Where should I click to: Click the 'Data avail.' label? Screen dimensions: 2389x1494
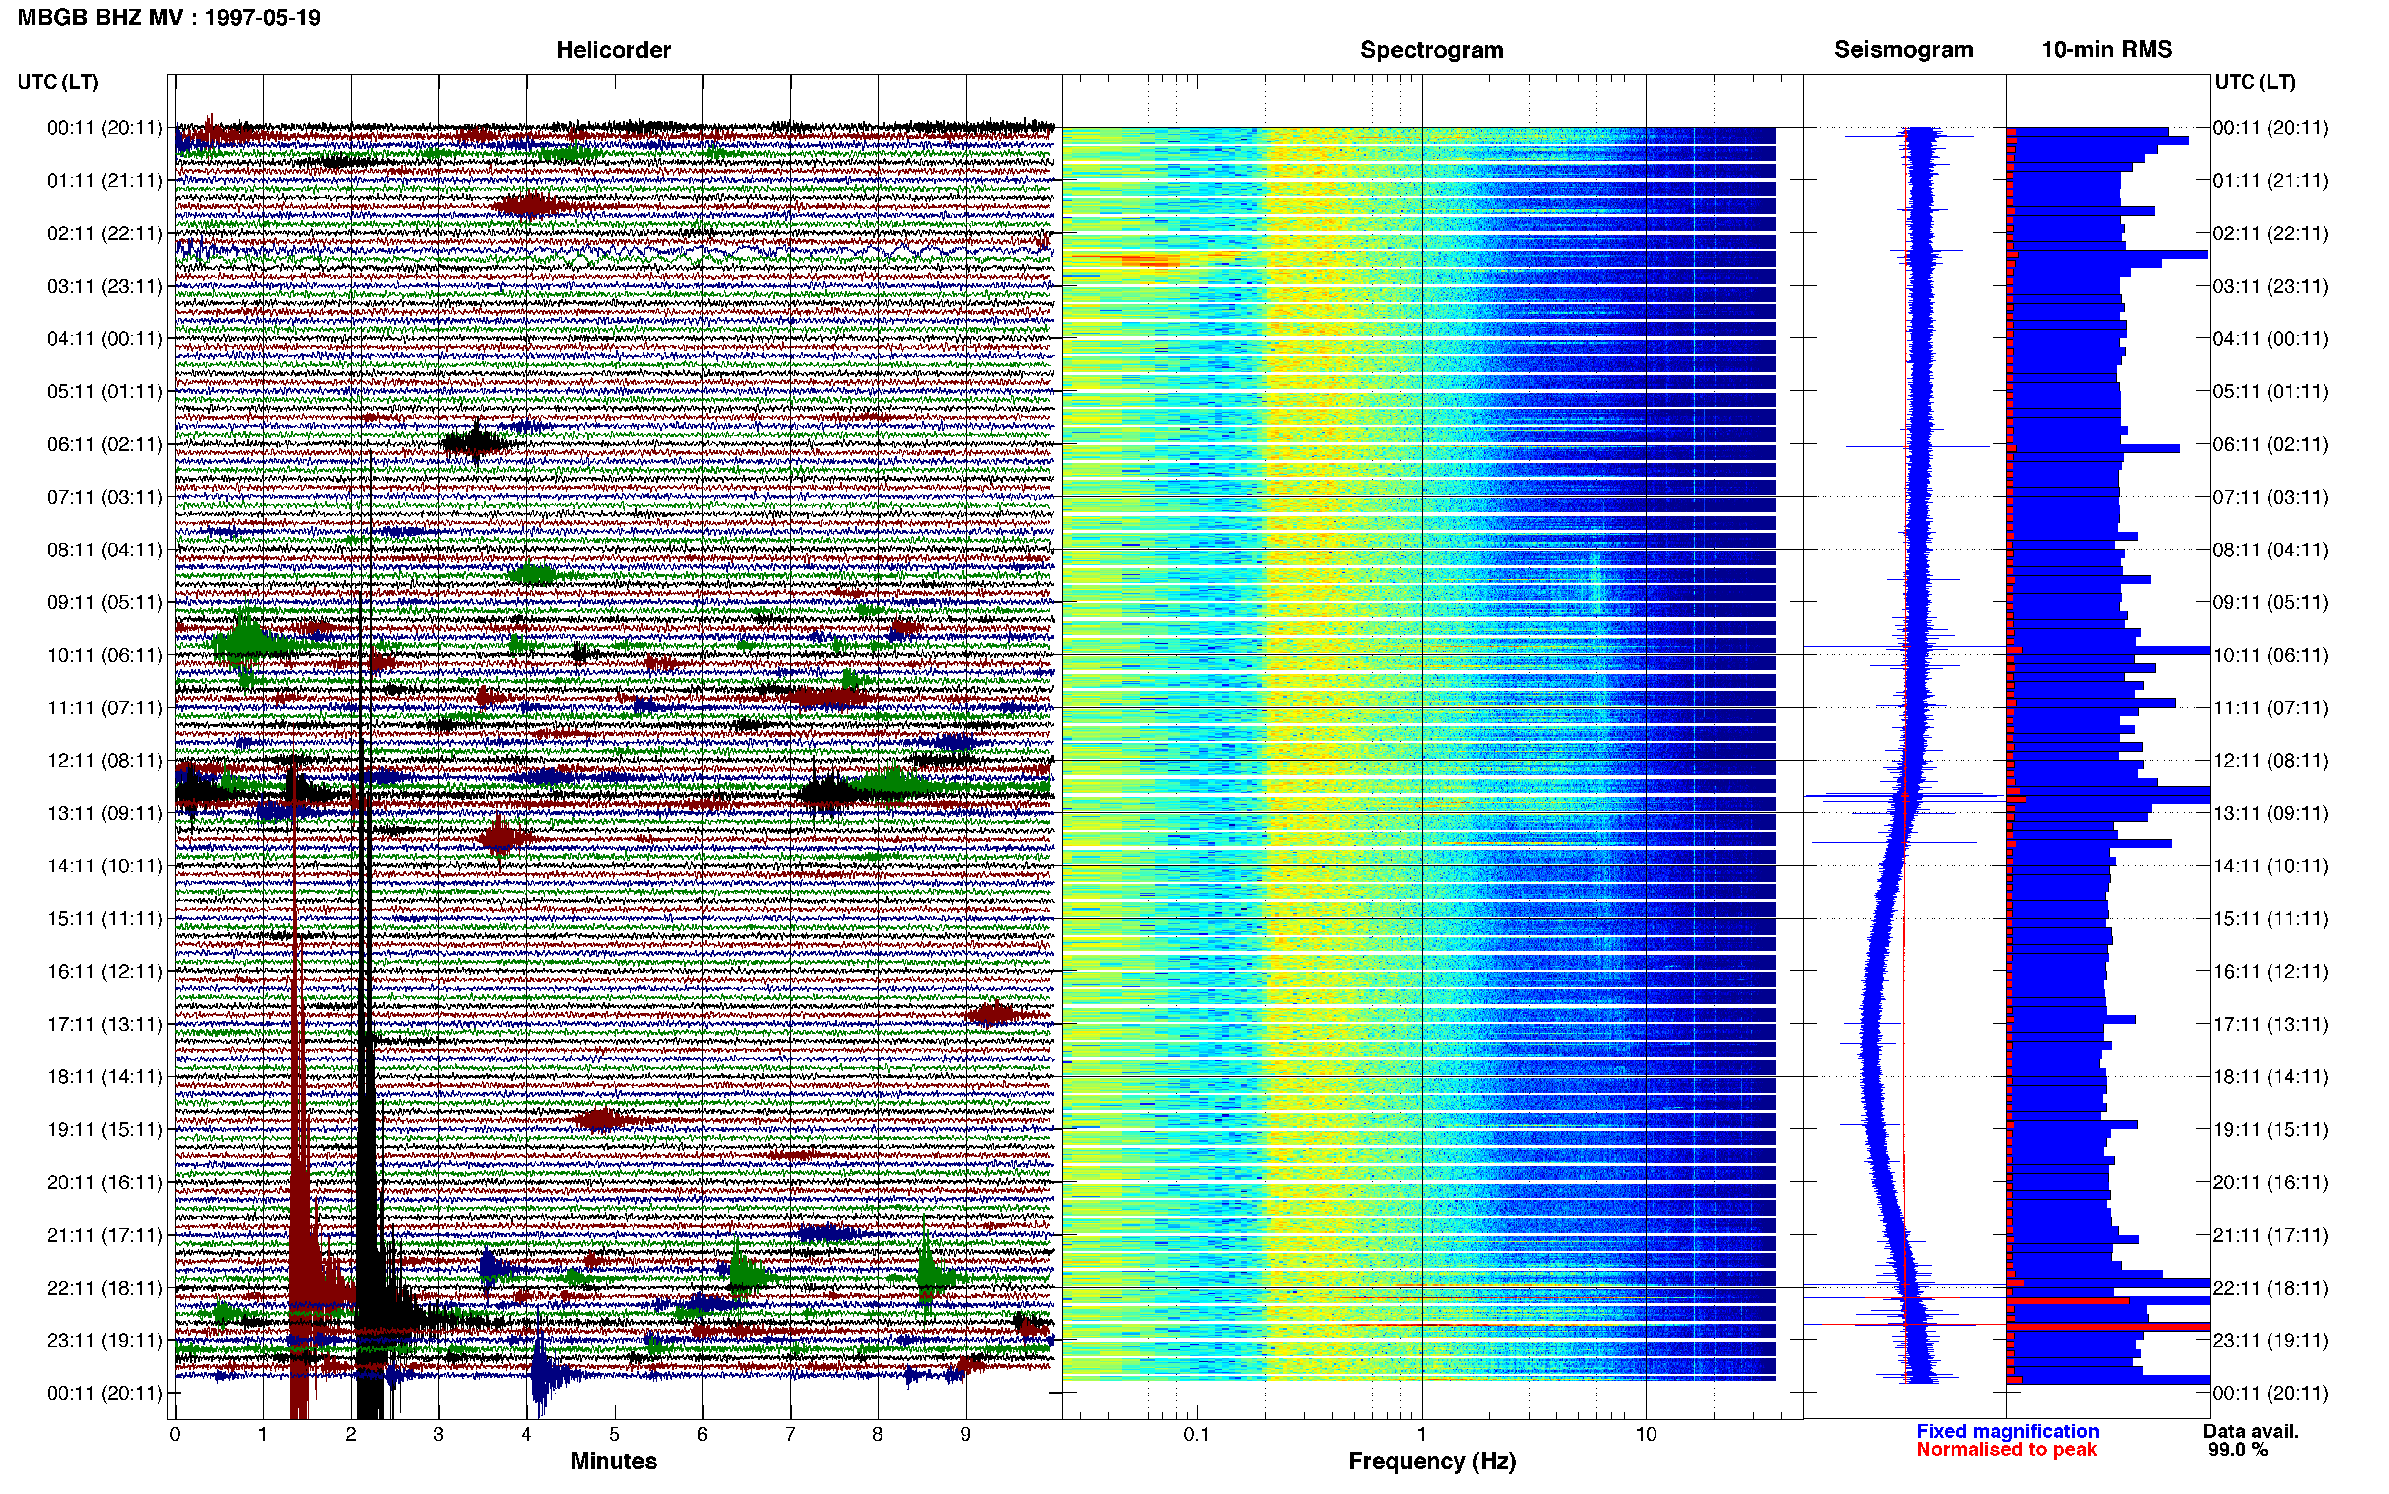click(x=2250, y=1431)
